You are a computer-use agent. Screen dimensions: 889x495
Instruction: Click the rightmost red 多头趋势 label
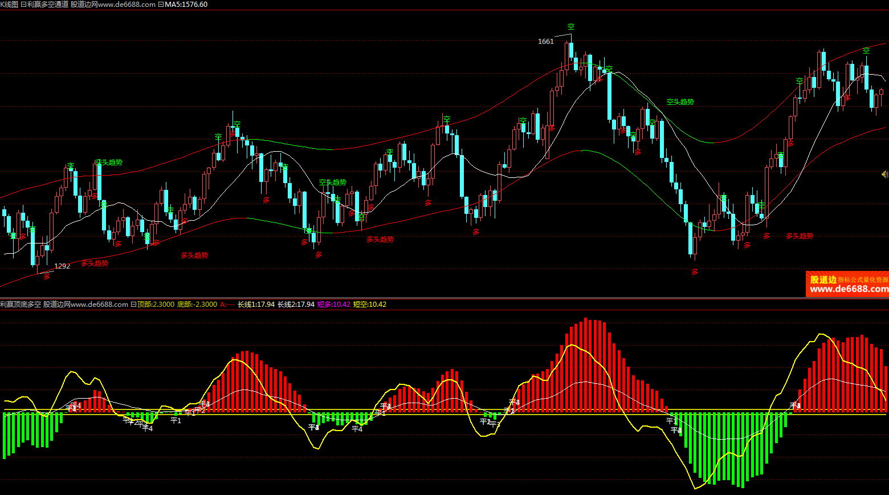pos(799,236)
